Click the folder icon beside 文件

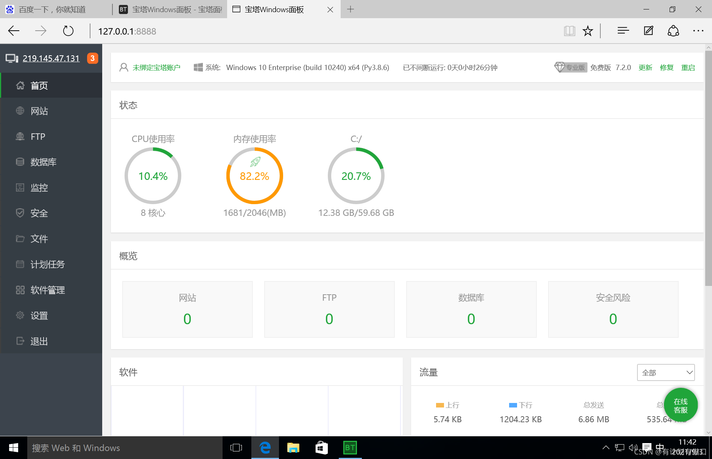click(20, 239)
